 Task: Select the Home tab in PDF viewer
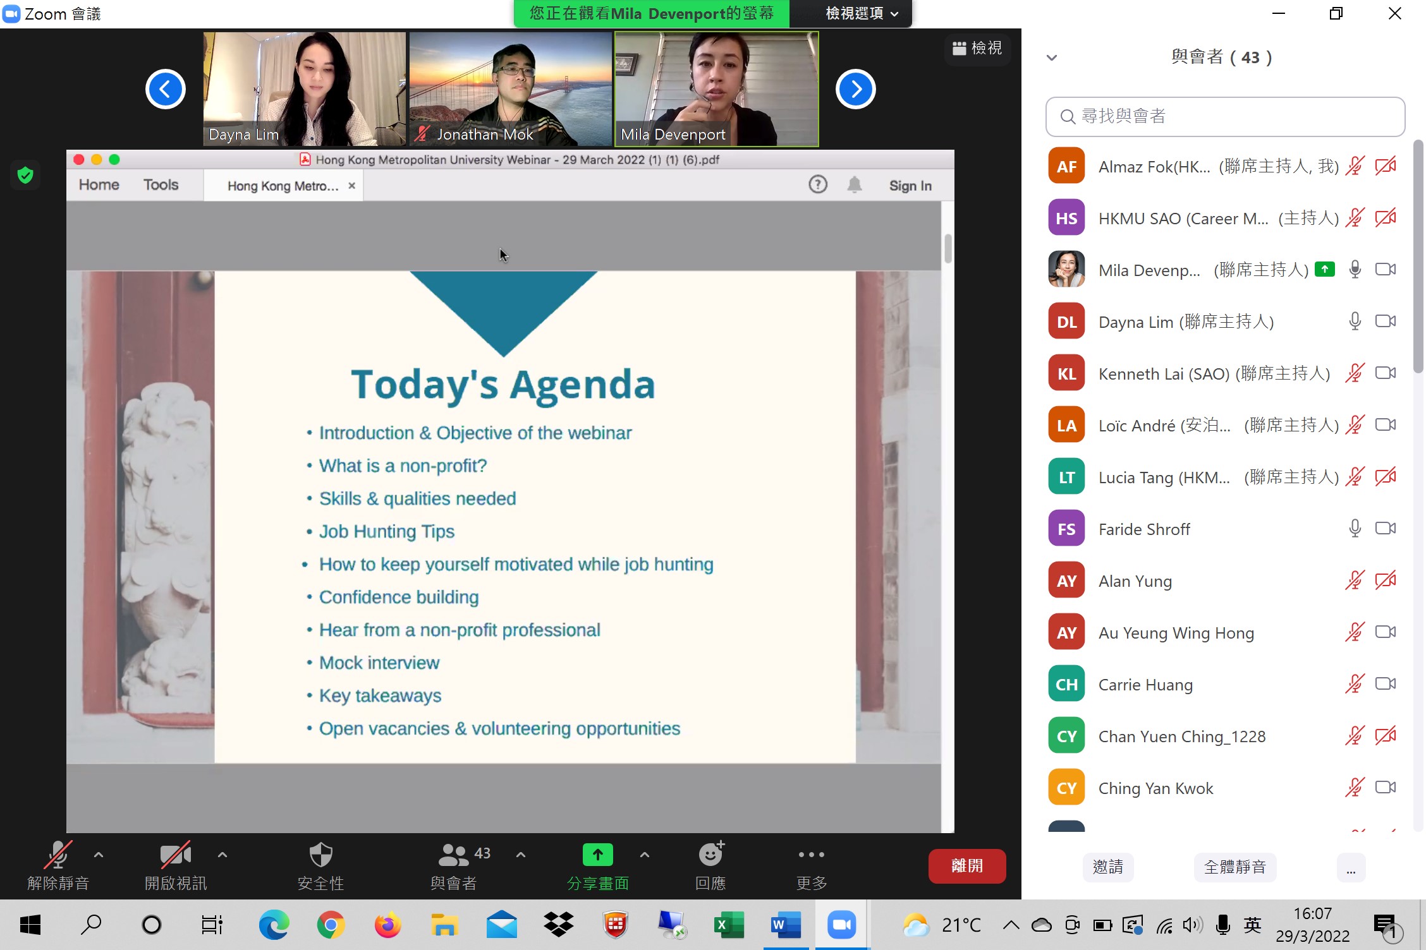tap(99, 185)
